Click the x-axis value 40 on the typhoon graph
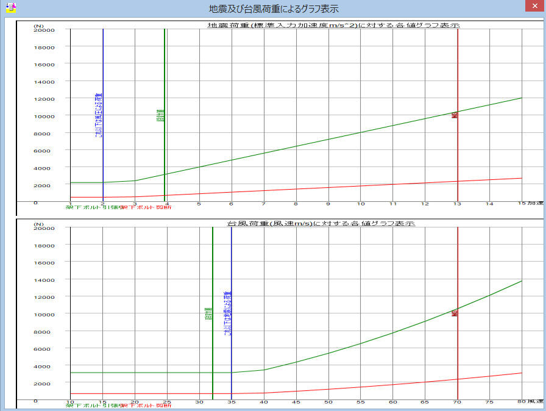Viewport: 546px width, 411px height. 264,402
